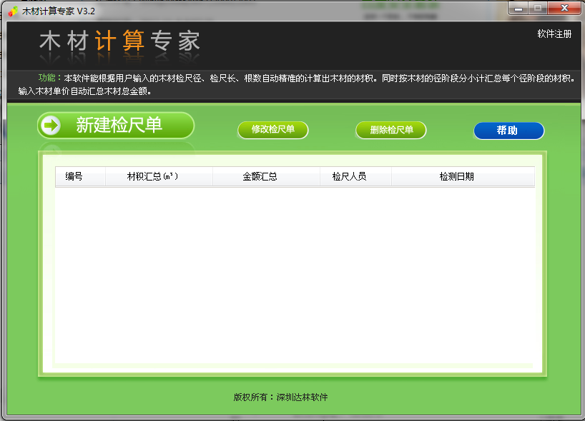Screen dimensions: 585x421
Task: Open the 软件注册 registration link
Action: pyautogui.click(x=554, y=34)
